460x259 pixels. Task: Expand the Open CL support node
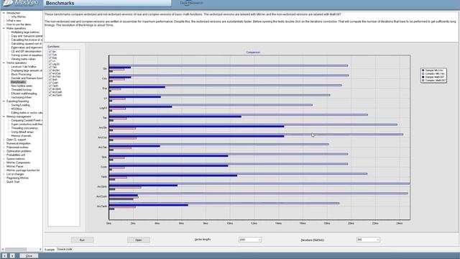pos(4,140)
